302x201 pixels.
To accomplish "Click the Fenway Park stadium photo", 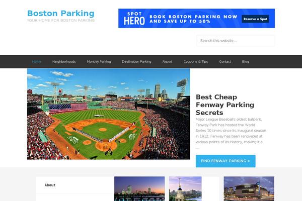I will click(x=109, y=114).
